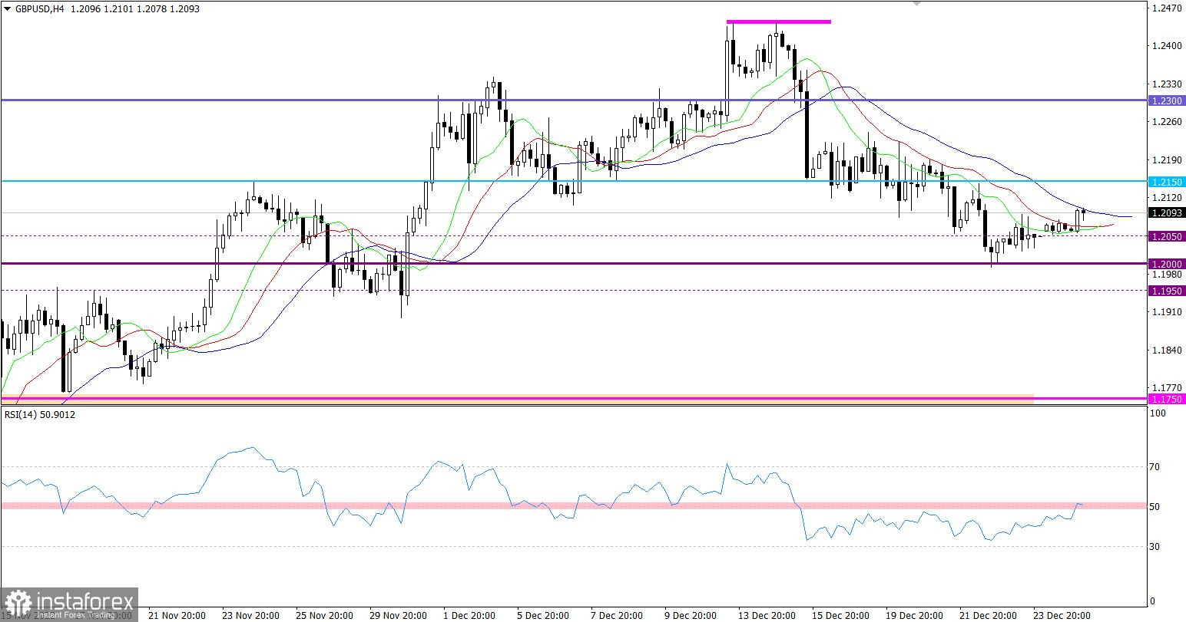
Task: Select the blue-violet horizontal line at 1.2300
Action: [x=574, y=100]
